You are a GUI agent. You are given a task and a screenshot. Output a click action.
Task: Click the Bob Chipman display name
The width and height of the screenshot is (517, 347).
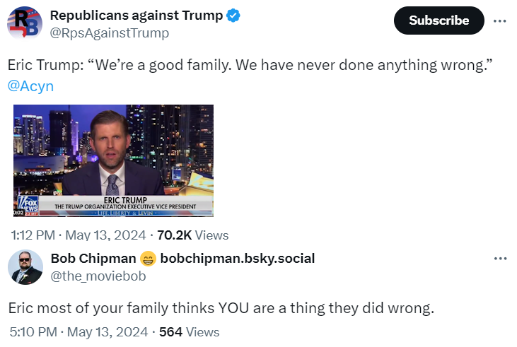coord(93,259)
